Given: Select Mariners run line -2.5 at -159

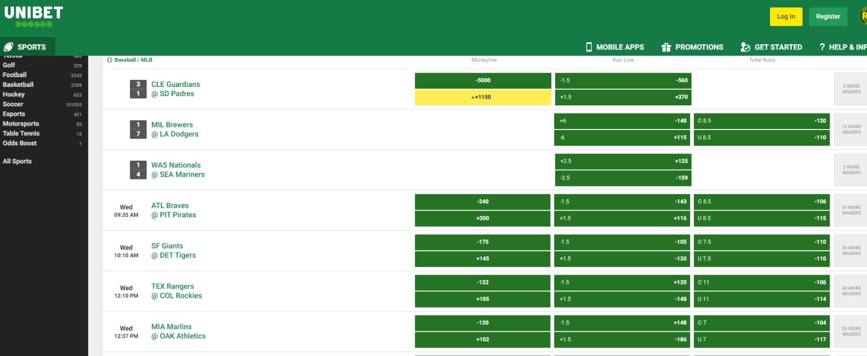Looking at the screenshot, I should pyautogui.click(x=623, y=178).
